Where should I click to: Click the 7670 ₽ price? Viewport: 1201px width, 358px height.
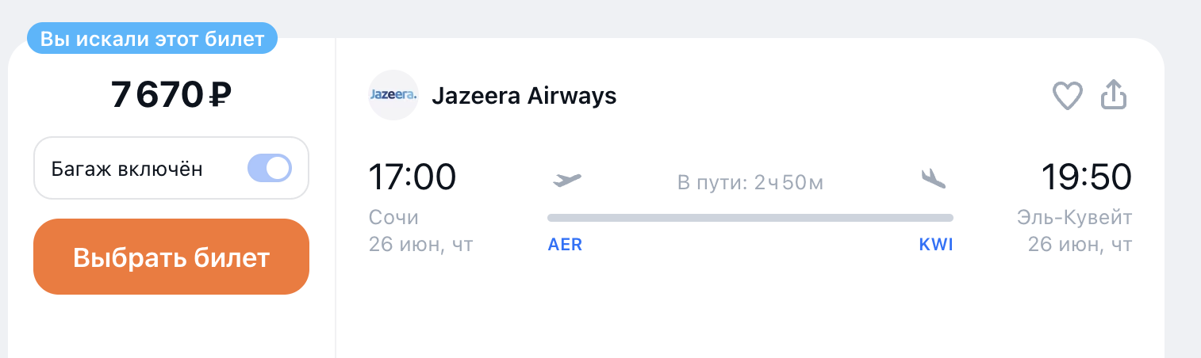tap(171, 96)
